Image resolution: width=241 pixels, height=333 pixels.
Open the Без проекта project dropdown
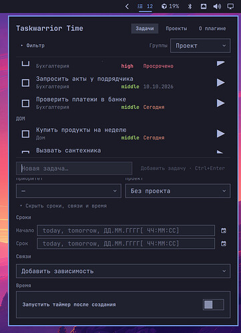coord(178,191)
